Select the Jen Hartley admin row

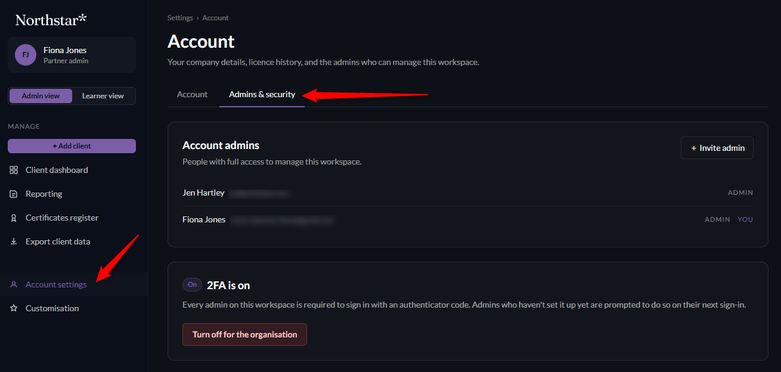coord(468,193)
